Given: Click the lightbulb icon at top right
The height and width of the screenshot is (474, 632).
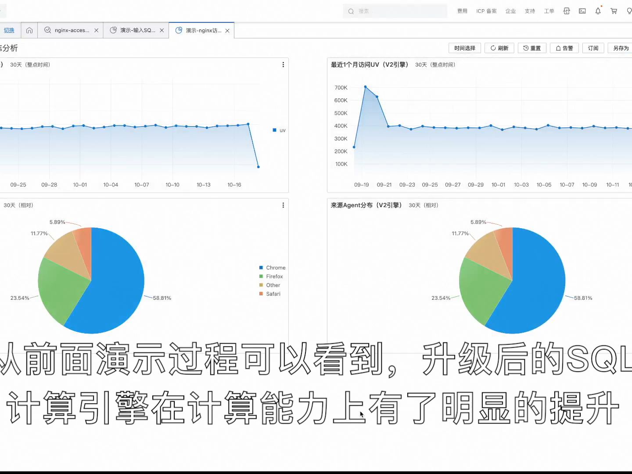Looking at the screenshot, I should (629, 11).
